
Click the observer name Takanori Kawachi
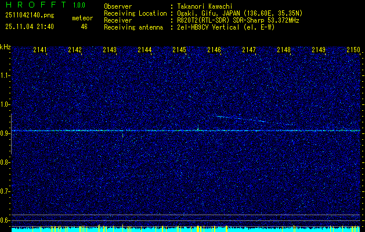[x=205, y=6]
